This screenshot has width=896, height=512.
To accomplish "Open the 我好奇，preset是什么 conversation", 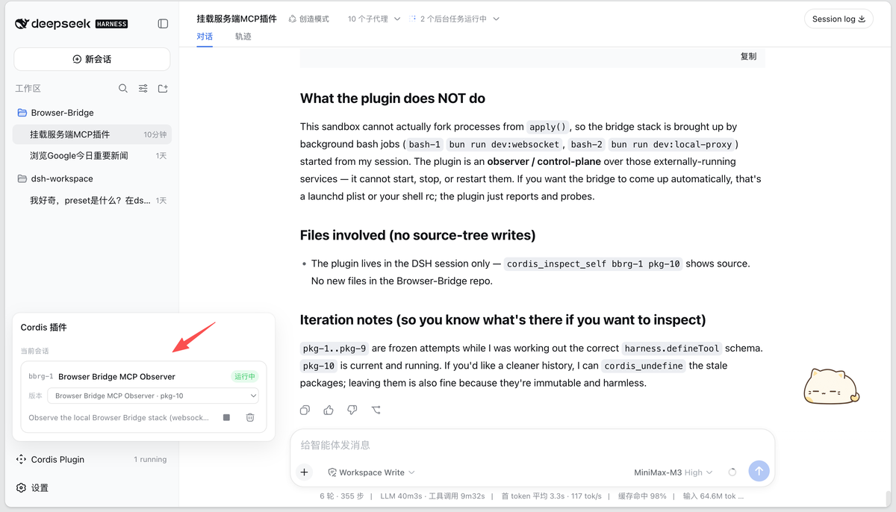I will 92,200.
